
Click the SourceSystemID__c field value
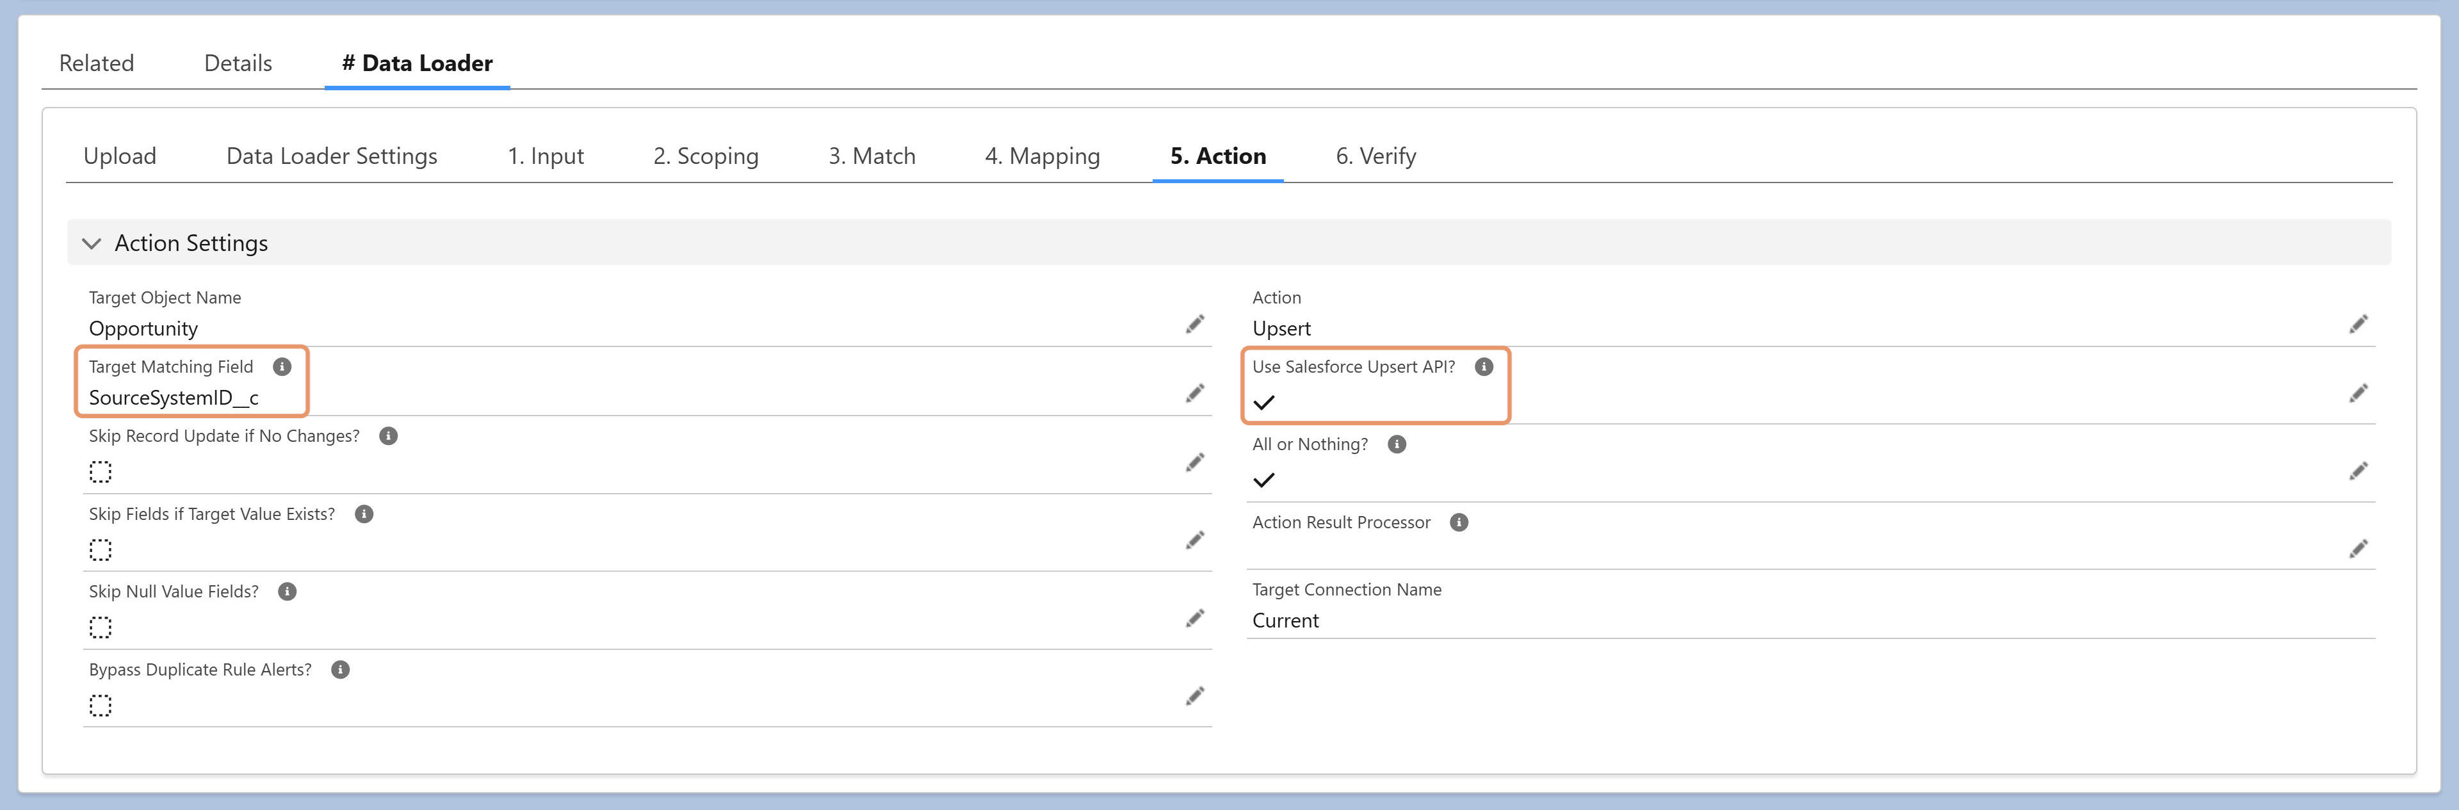coord(174,398)
